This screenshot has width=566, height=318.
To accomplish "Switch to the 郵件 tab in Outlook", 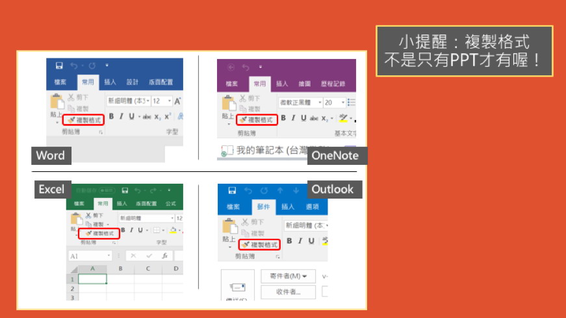I will tap(264, 207).
